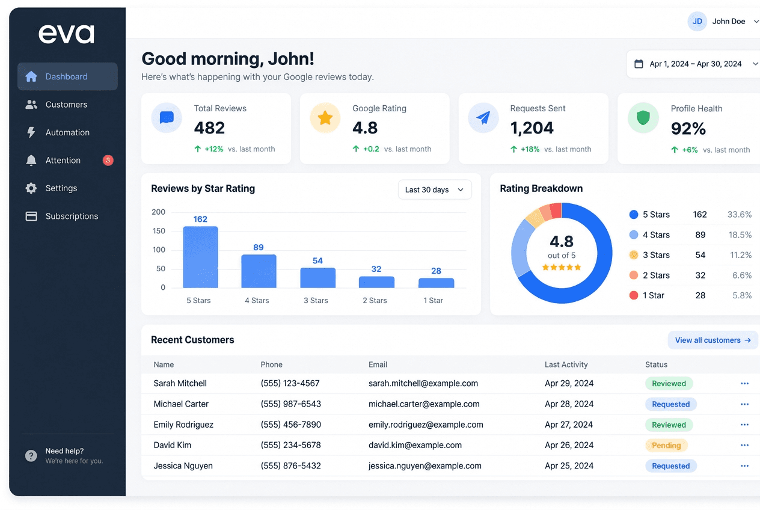
Task: Click the 1 Star red legend dot
Action: coord(633,295)
